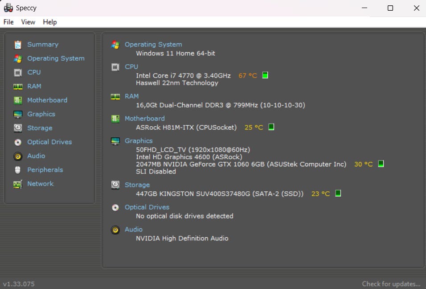Click the Operating System heading link in summary
Viewport: 426px width, 289px height.
(153, 45)
